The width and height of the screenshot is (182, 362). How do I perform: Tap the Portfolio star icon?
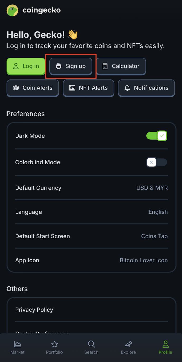[x=54, y=344]
